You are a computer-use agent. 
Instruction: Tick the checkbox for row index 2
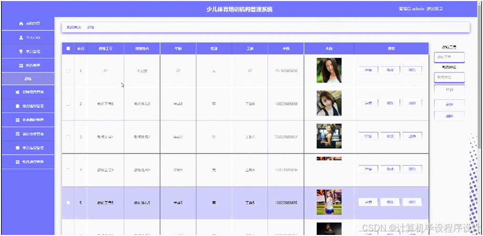coord(68,104)
